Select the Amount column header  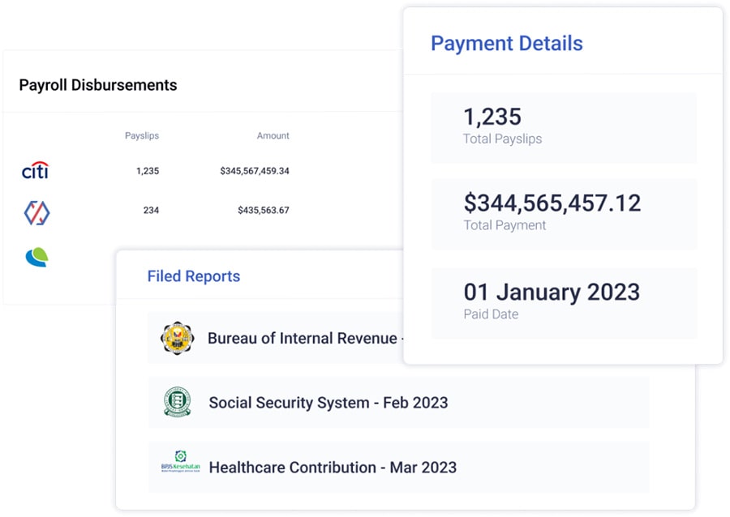tap(273, 136)
